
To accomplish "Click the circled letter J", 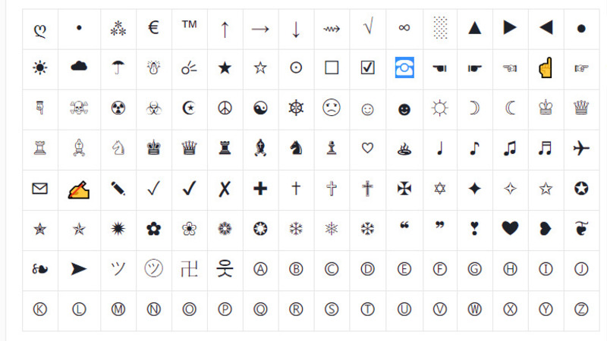I will [581, 269].
